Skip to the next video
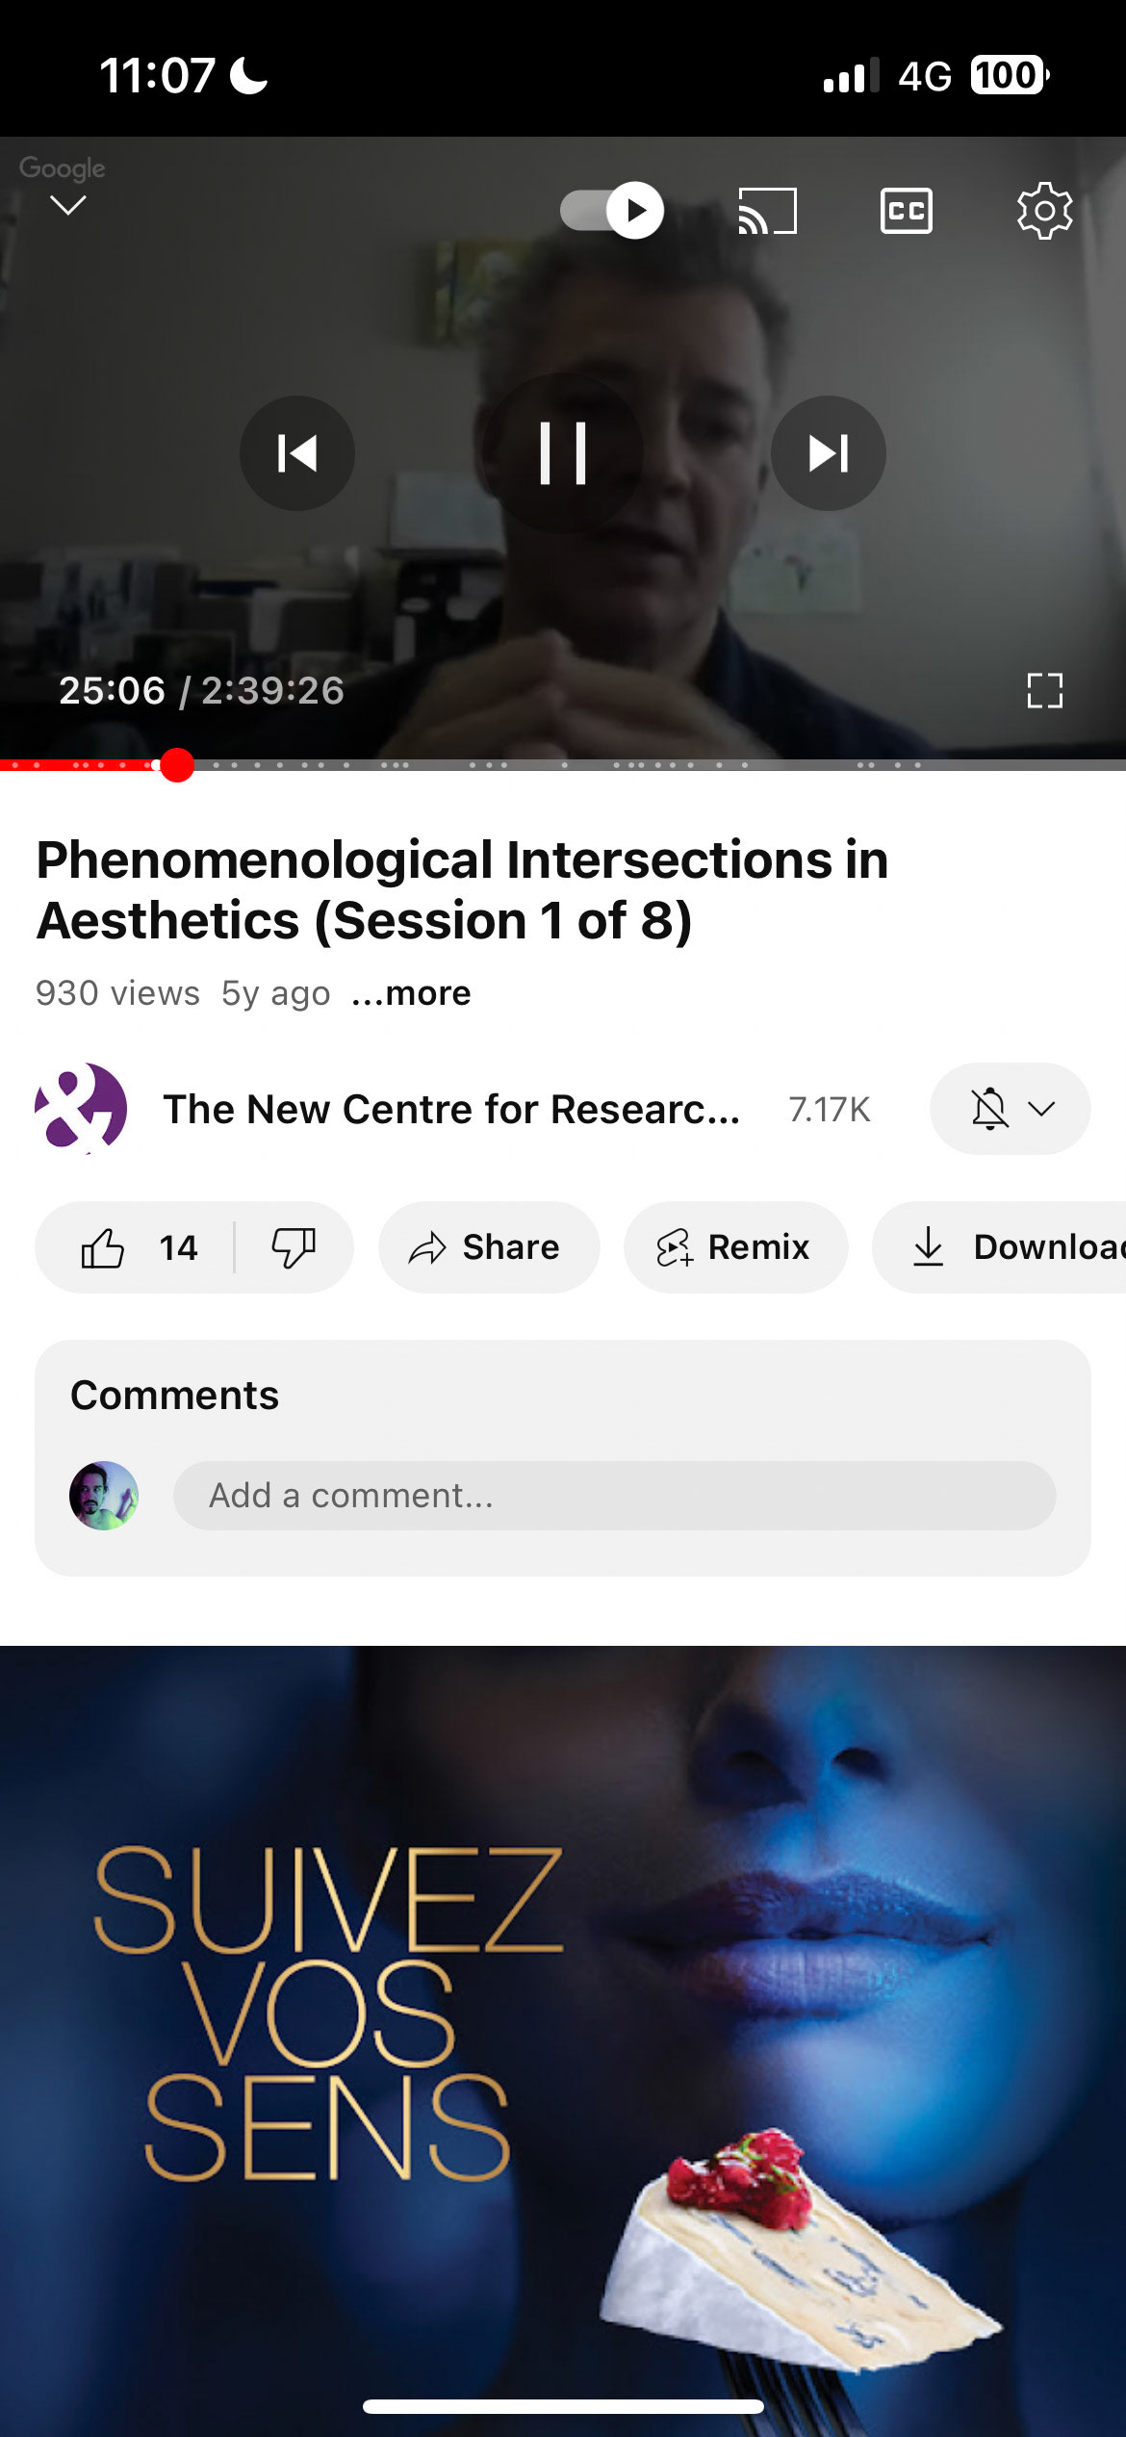Screen dimensions: 1126x2437 point(828,453)
